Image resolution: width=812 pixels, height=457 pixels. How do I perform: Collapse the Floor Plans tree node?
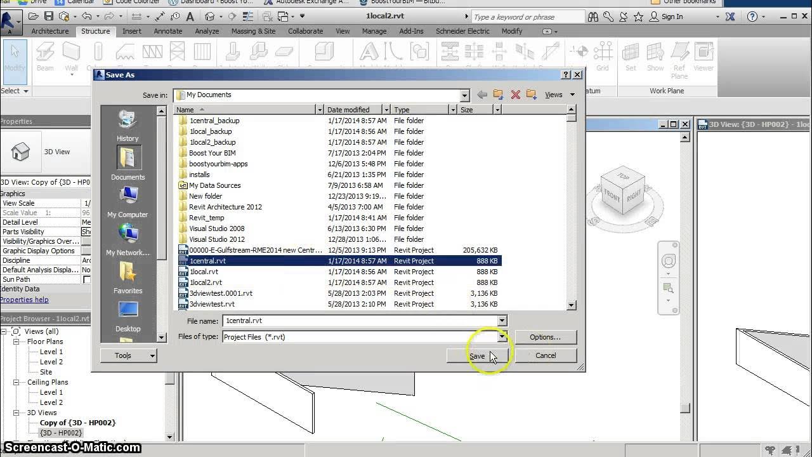point(16,341)
